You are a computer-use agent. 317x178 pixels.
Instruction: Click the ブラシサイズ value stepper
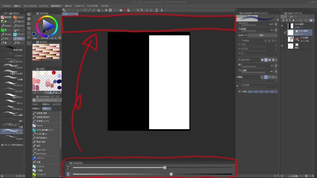coord(274,24)
